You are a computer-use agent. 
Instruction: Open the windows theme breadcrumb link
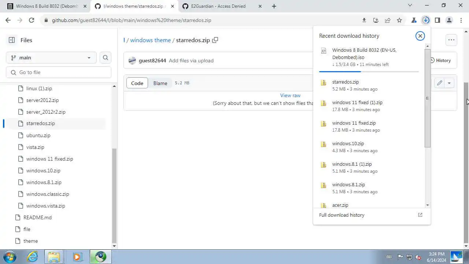(150, 40)
